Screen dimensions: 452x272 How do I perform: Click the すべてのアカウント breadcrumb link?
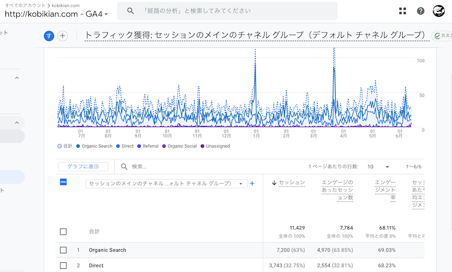(25, 5)
